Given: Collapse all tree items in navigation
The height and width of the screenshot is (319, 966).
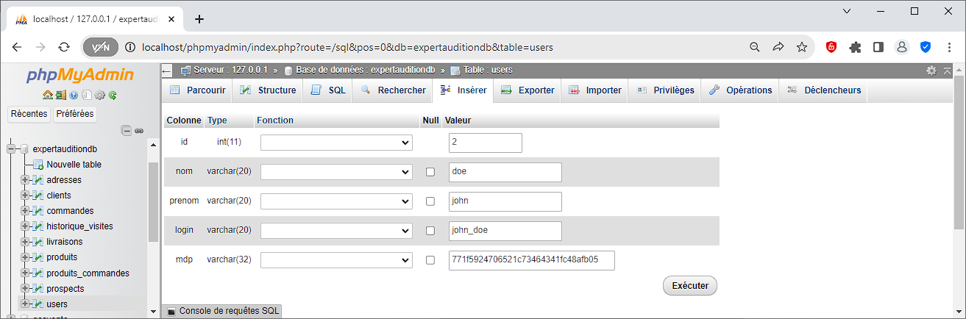Looking at the screenshot, I should click(x=126, y=131).
